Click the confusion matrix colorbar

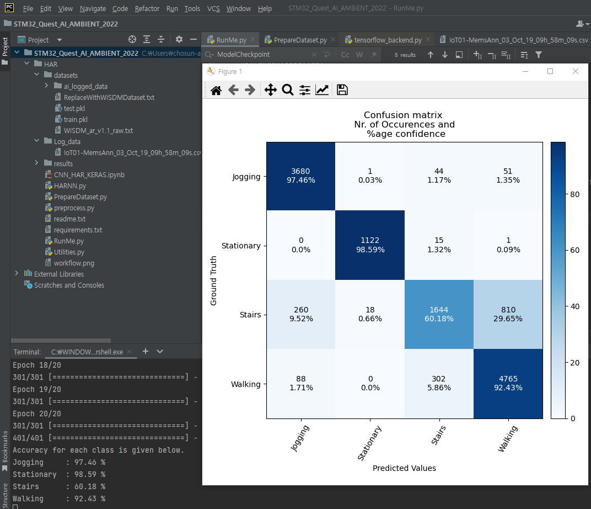pos(558,280)
